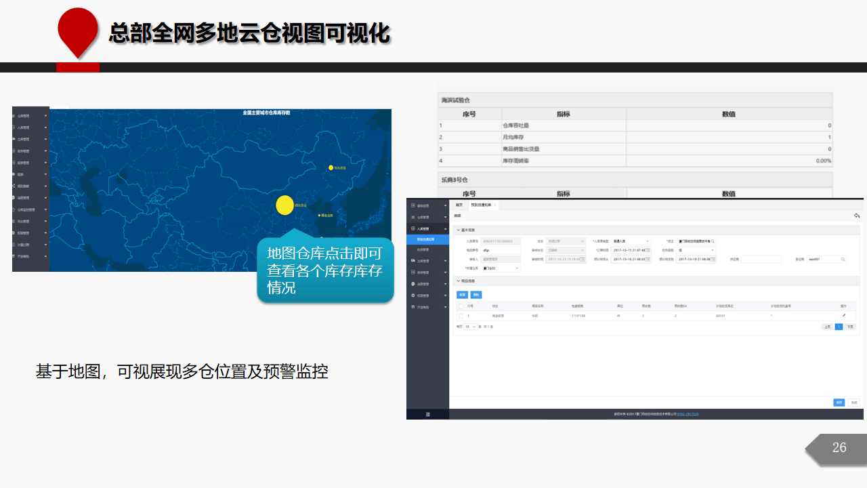Image resolution: width=867 pixels, height=488 pixels.
Task: Expand 开发帮助 in the map window sidebar
Action: tap(30, 256)
